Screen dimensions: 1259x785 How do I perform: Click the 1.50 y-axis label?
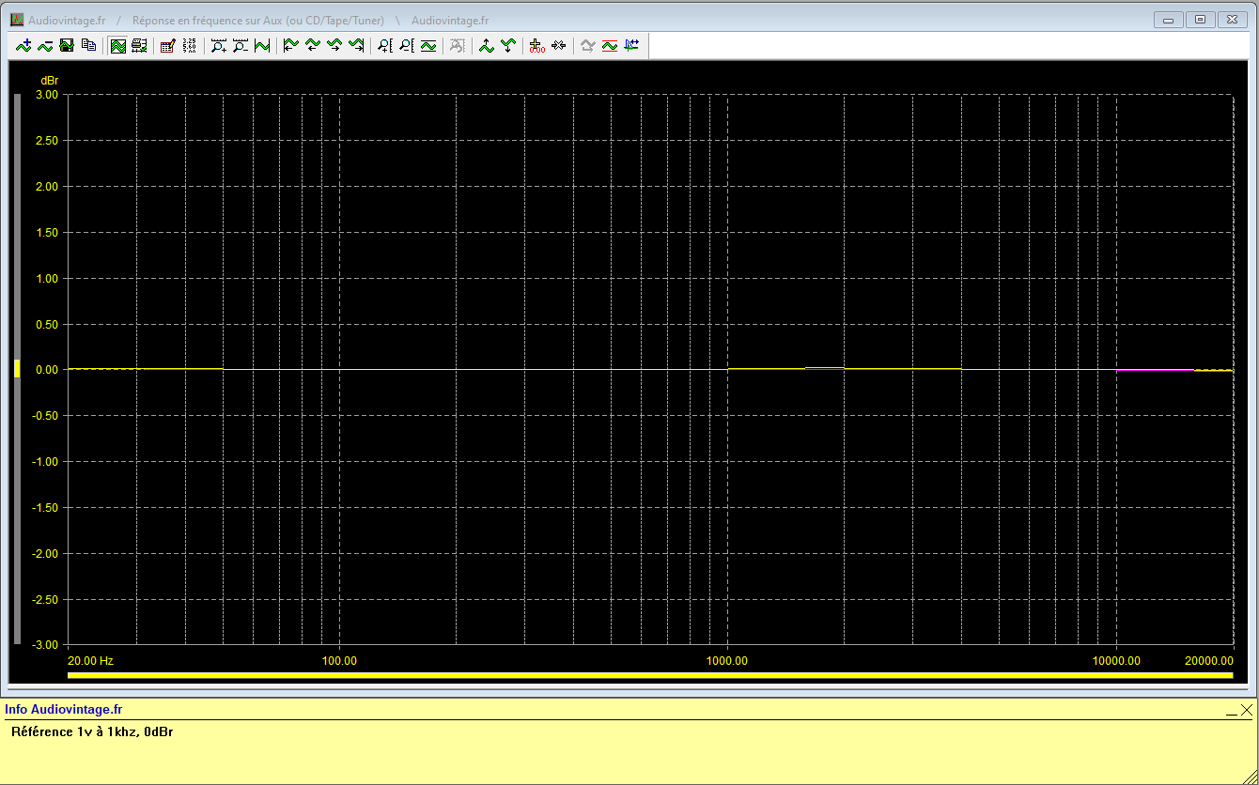46,233
